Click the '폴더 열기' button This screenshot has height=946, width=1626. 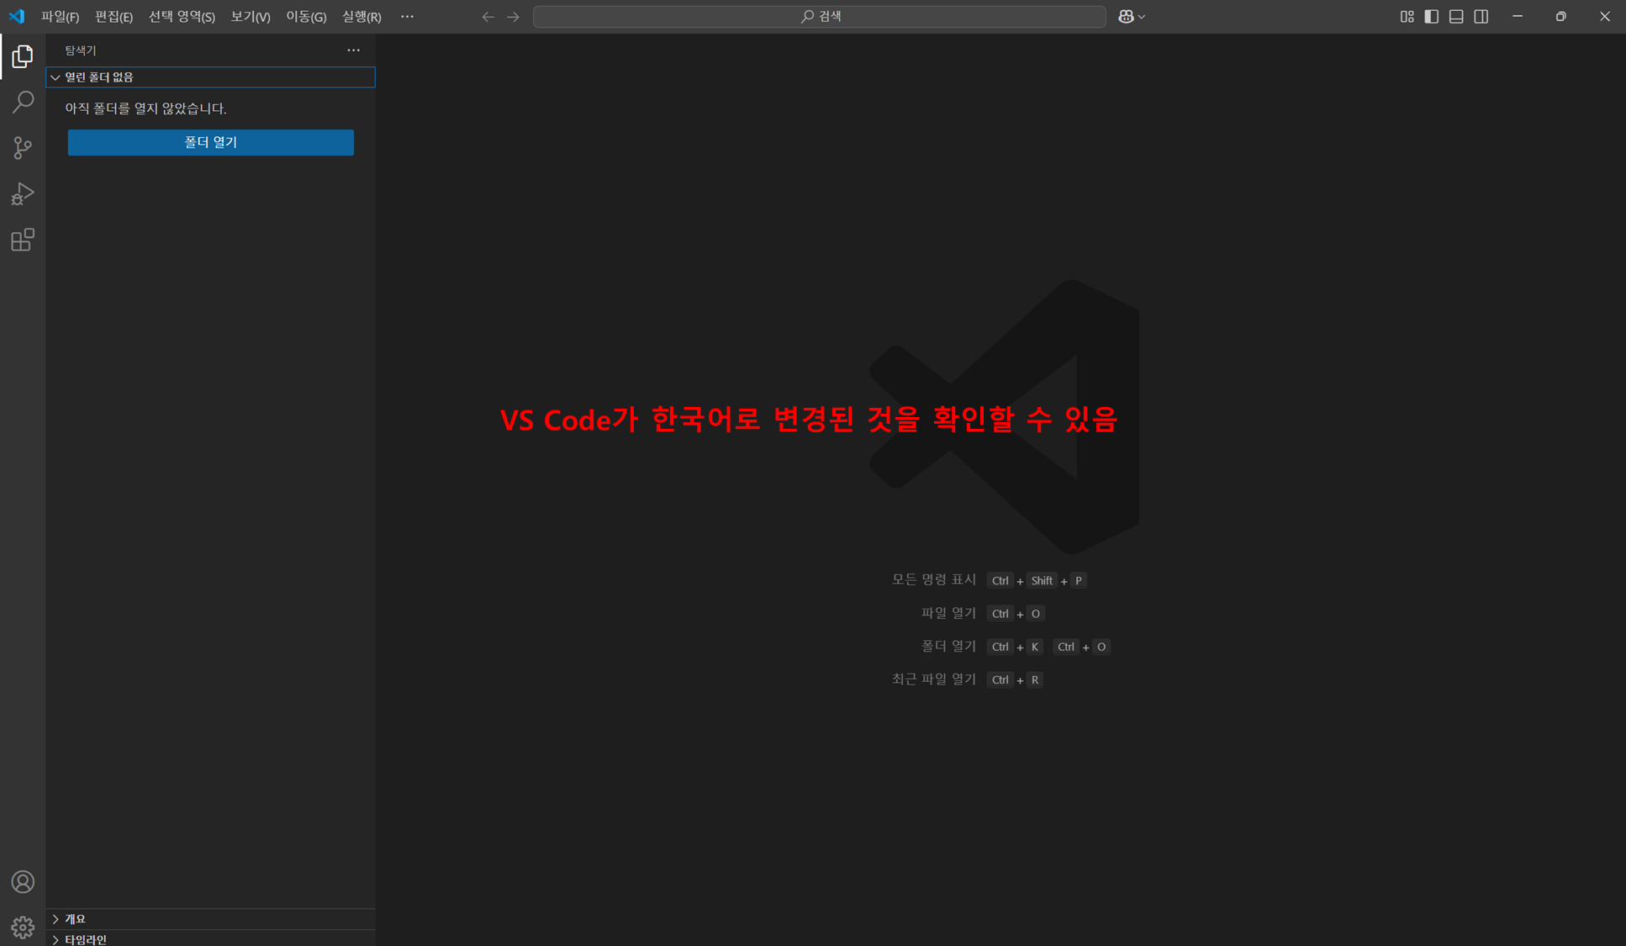point(210,142)
